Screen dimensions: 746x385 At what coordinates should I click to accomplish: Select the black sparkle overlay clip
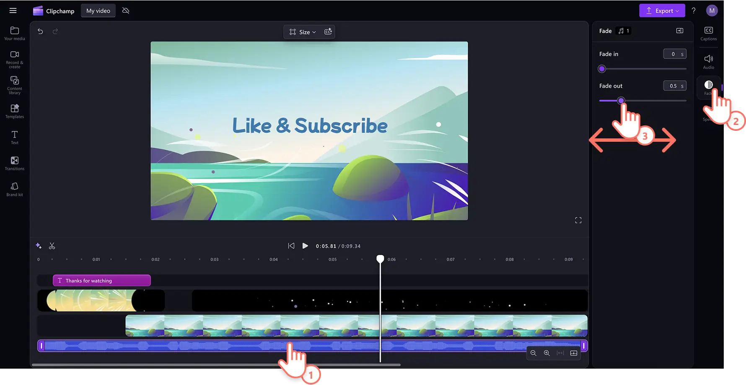(390, 300)
